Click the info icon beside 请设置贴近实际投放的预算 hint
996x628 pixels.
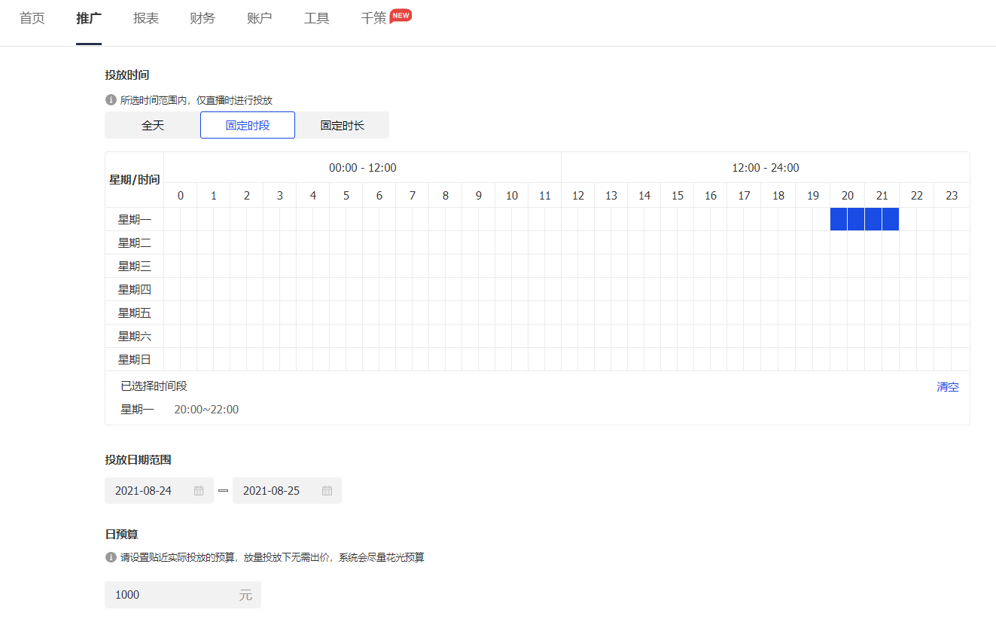(111, 558)
